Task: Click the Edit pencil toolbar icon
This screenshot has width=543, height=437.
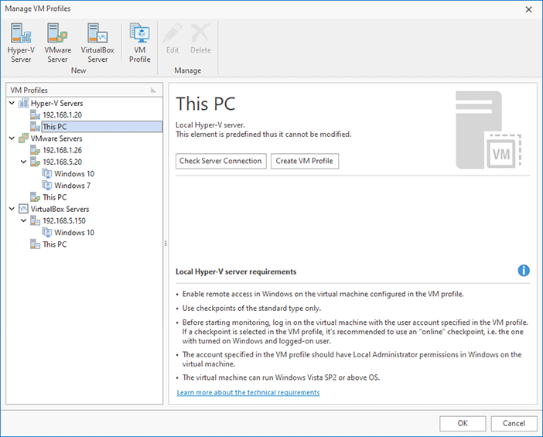Action: (x=172, y=32)
